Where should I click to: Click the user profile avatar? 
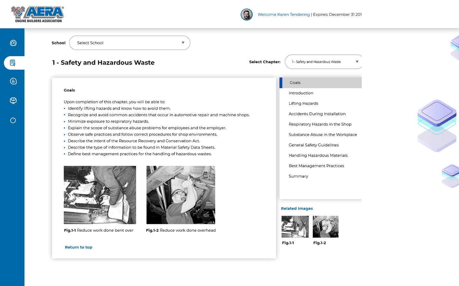point(246,15)
